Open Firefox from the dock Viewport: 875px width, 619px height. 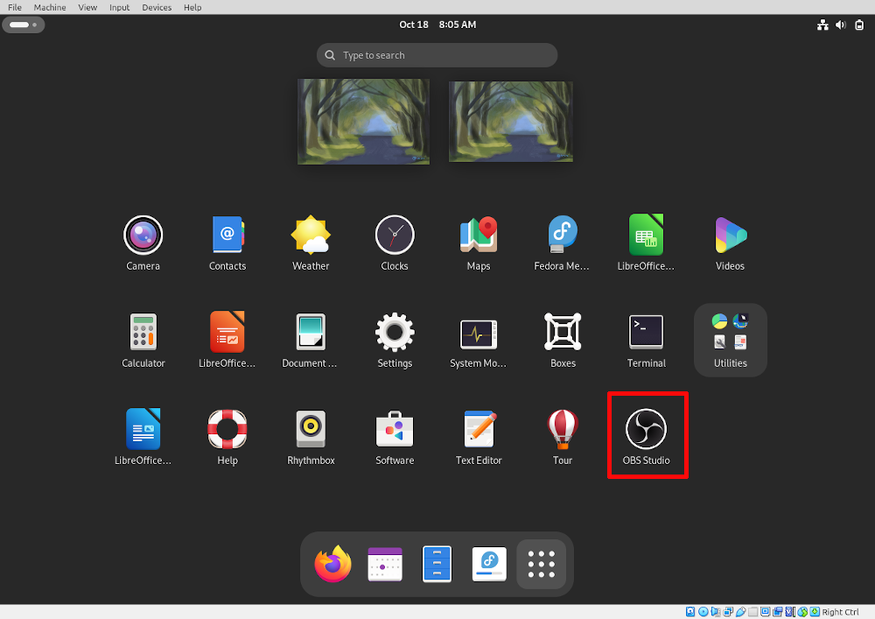(x=332, y=564)
